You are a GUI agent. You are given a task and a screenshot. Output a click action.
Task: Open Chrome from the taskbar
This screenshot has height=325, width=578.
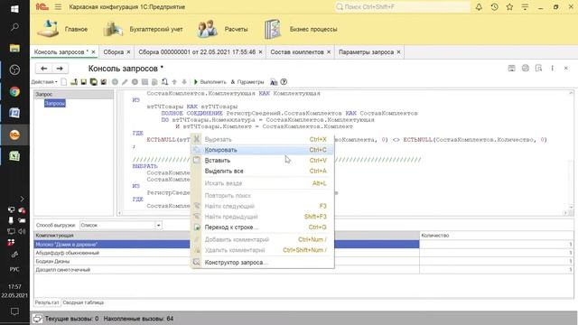14,91
